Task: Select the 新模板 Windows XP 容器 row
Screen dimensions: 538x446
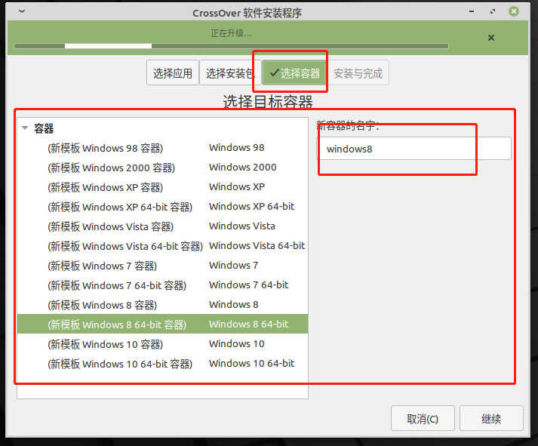Action: click(162, 187)
